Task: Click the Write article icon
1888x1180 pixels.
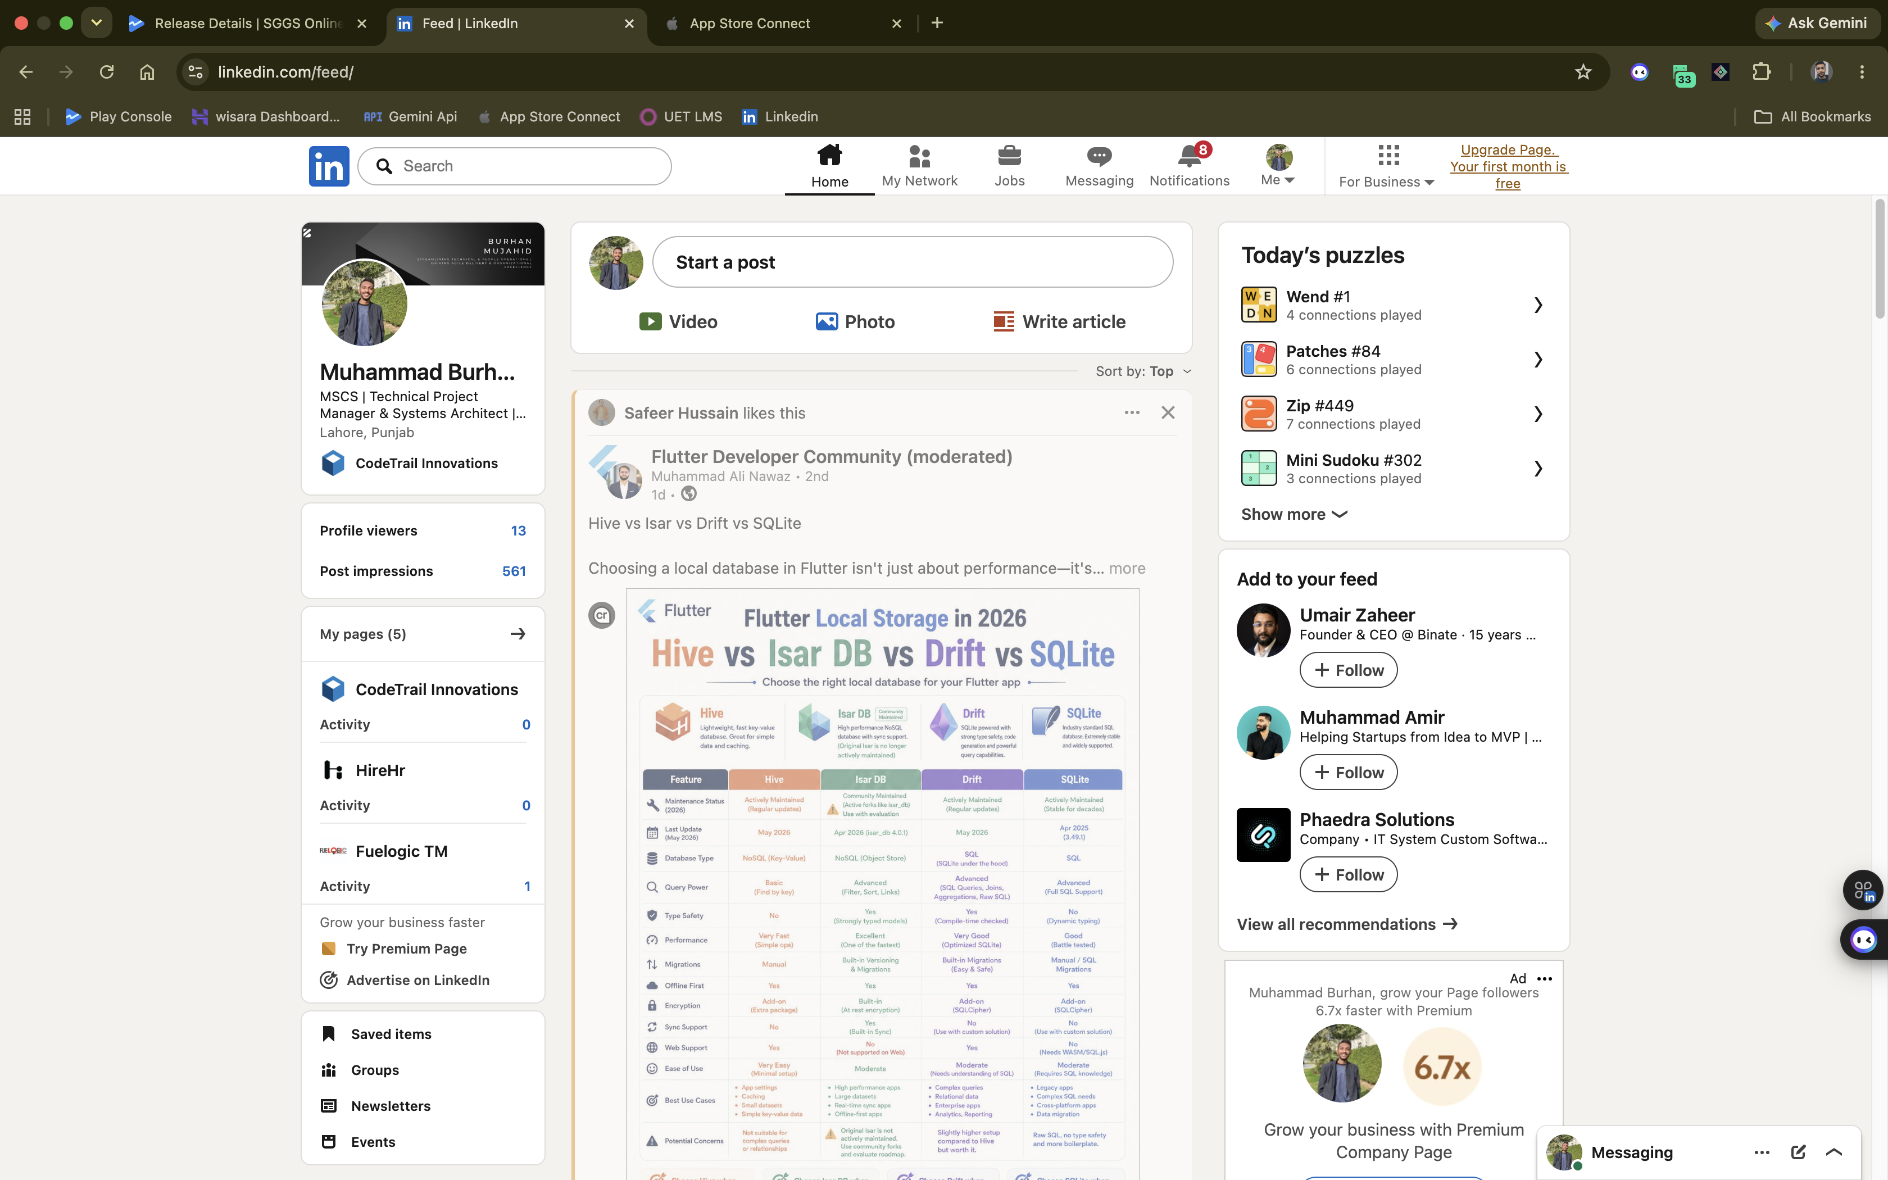Action: click(x=1004, y=321)
